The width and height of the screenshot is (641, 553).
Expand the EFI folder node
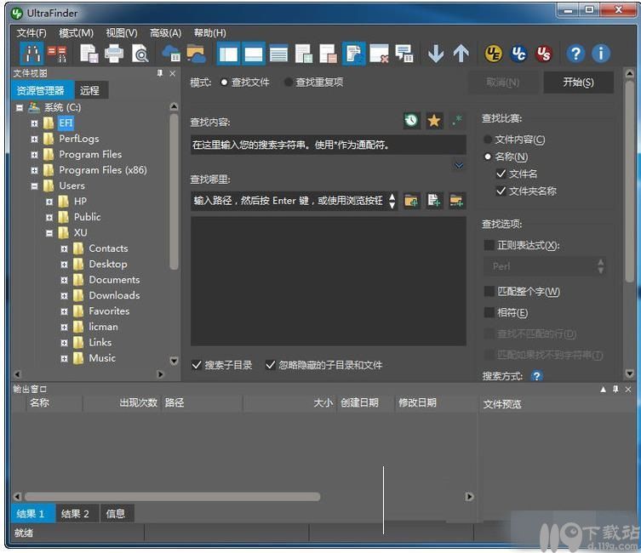click(34, 123)
